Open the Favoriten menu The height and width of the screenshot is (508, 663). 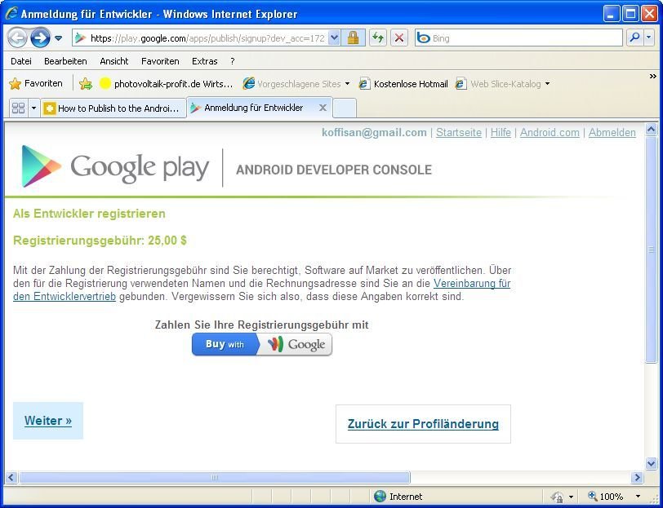click(x=160, y=61)
